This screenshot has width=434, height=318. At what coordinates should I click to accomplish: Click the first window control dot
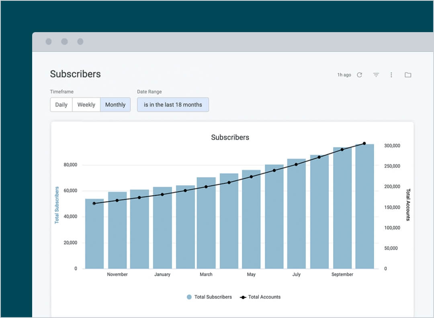pos(49,41)
